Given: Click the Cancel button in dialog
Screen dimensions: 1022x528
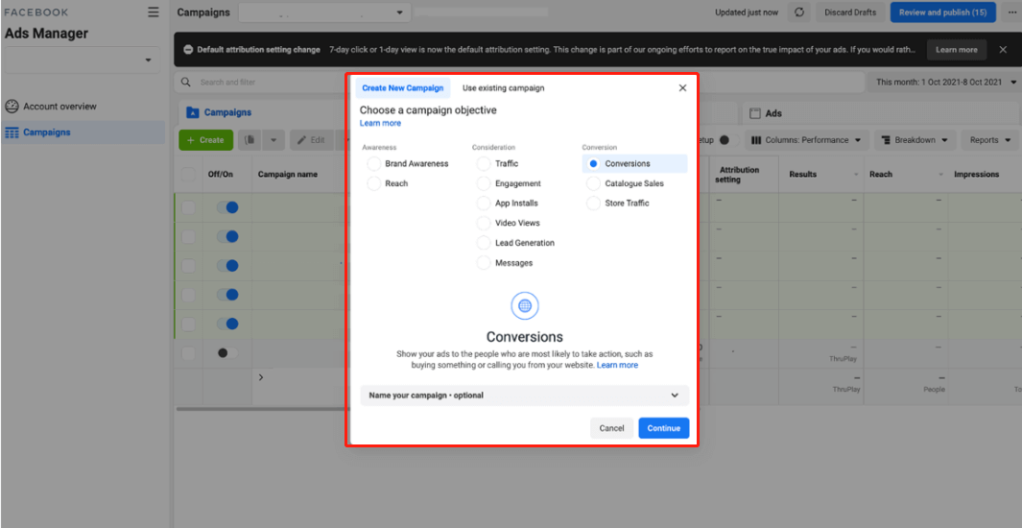Looking at the screenshot, I should (611, 428).
